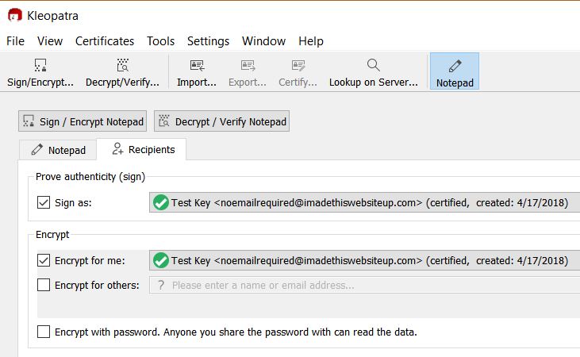Click the Lookup on Server icon

(373, 66)
